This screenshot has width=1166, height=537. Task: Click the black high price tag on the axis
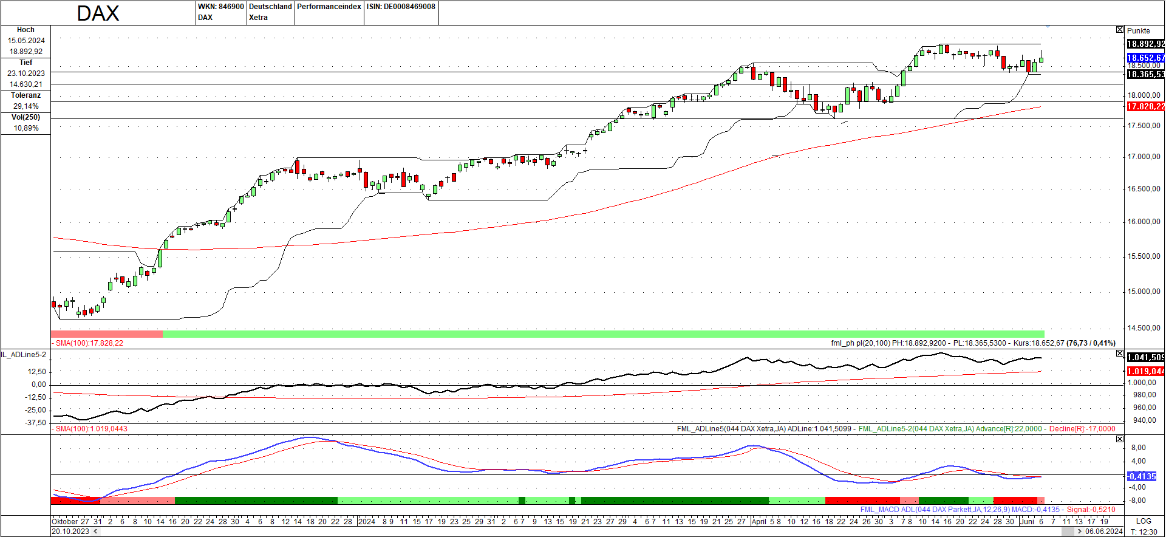[x=1145, y=44]
